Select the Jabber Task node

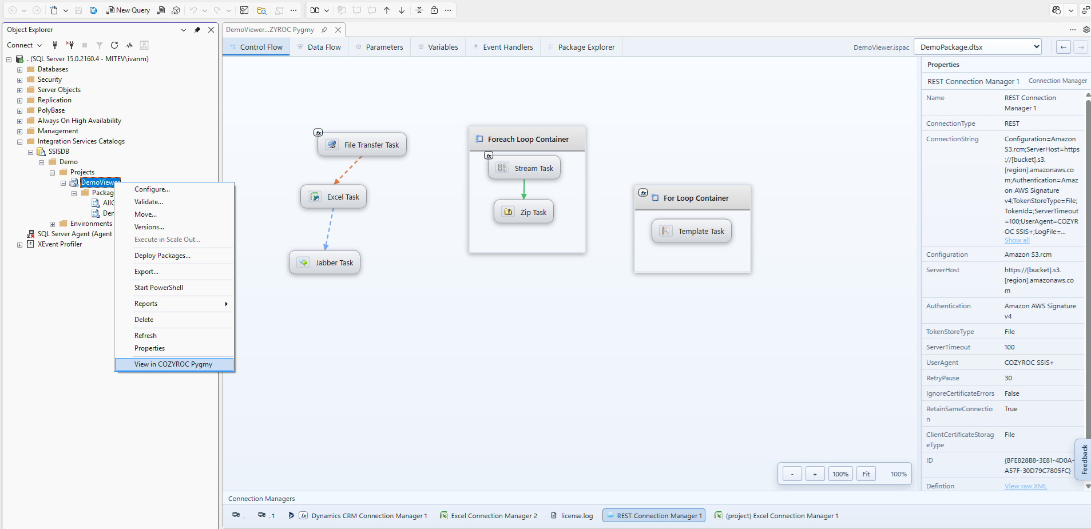325,262
